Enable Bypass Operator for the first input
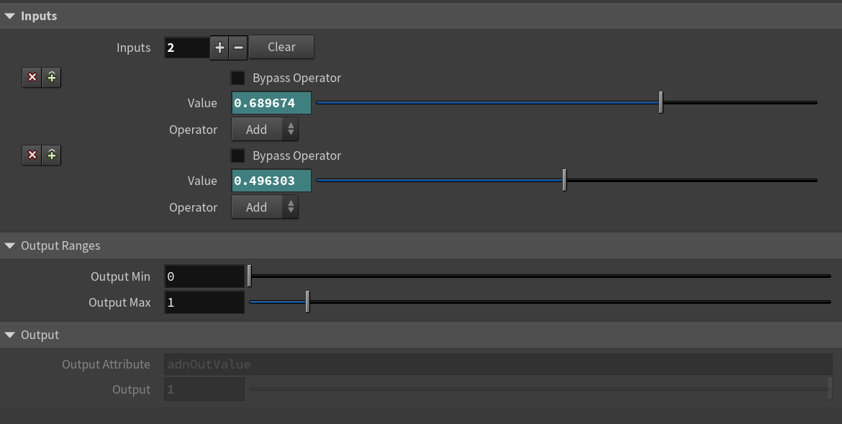Screen dimensions: 842x424 (237, 78)
